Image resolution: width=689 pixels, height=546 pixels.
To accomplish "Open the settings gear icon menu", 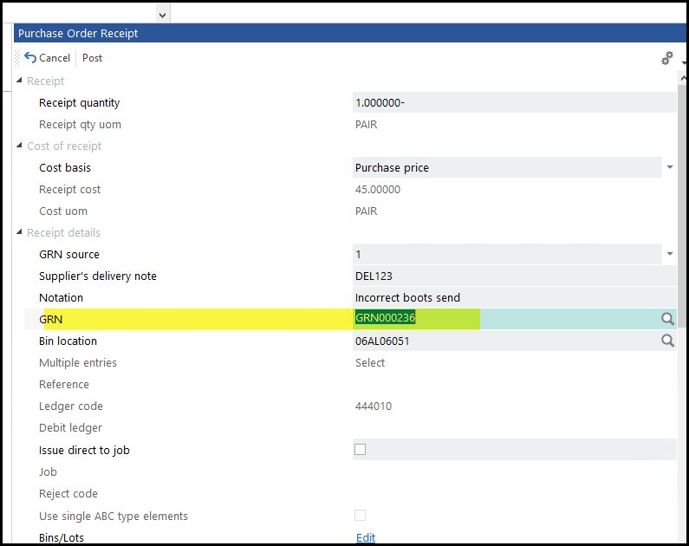I will tap(666, 58).
